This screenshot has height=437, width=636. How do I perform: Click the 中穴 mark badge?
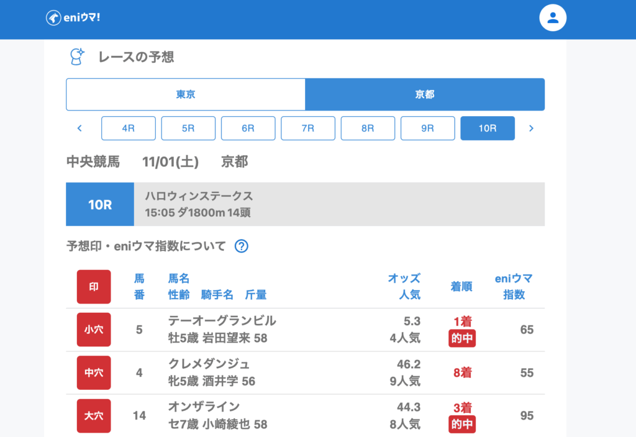click(94, 372)
